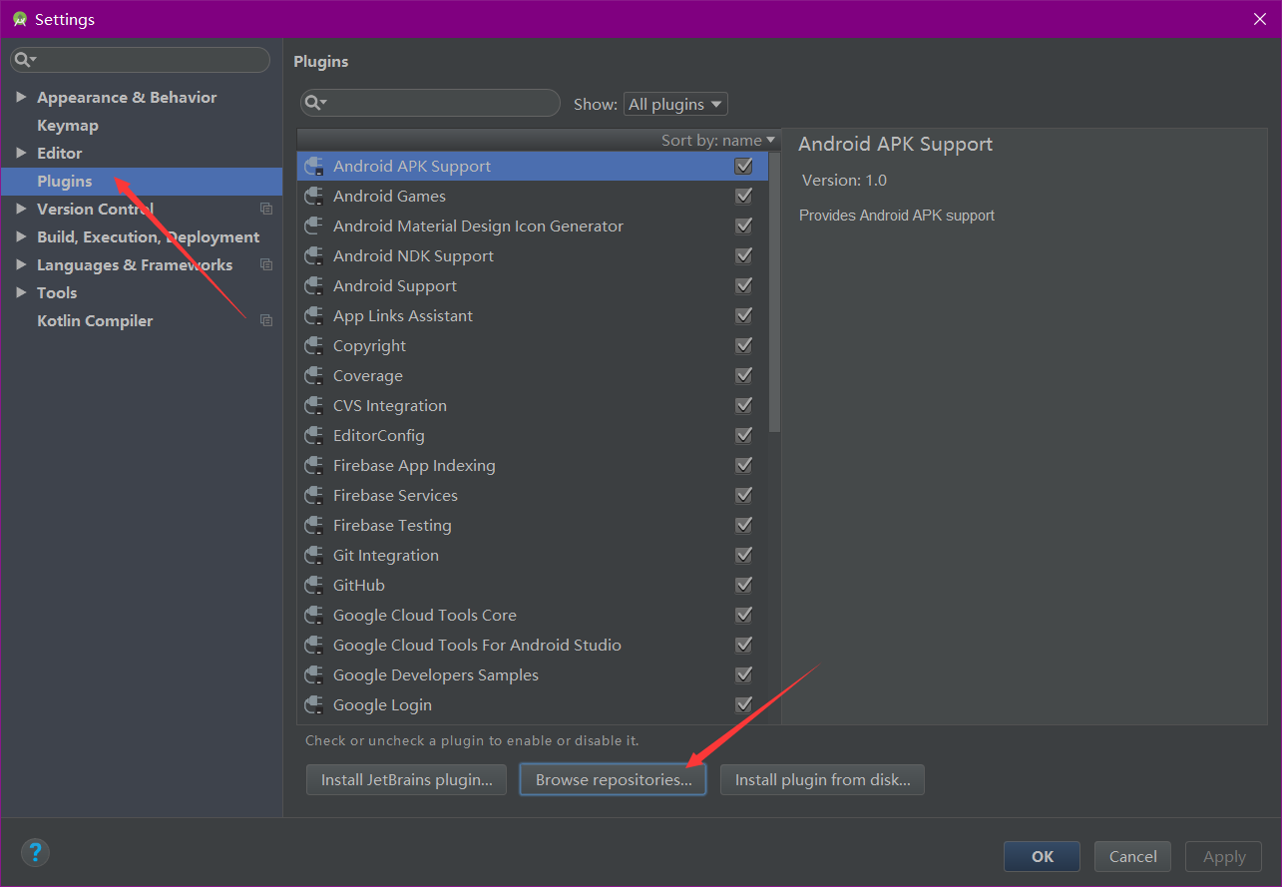Image resolution: width=1282 pixels, height=887 pixels.
Task: Toggle the Firebase Services checkbox
Action: pos(743,495)
